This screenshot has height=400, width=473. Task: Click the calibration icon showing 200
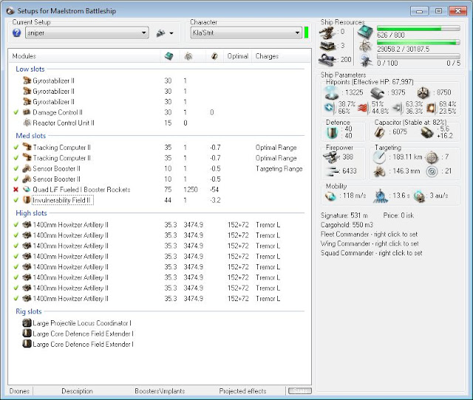click(x=327, y=59)
